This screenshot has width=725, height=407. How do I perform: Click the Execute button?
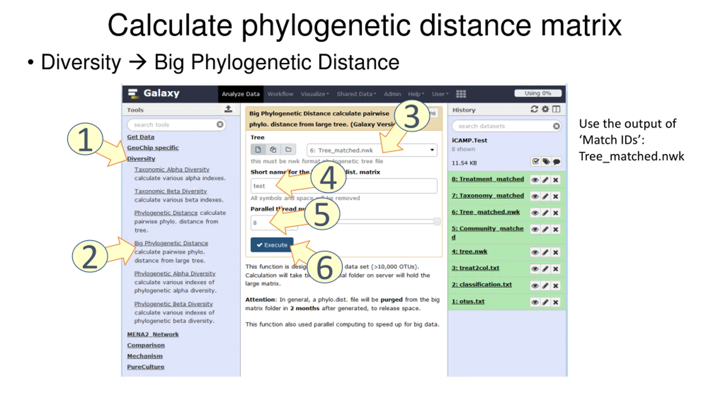272,245
